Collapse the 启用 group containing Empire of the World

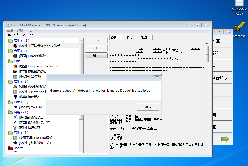pos(11,61)
